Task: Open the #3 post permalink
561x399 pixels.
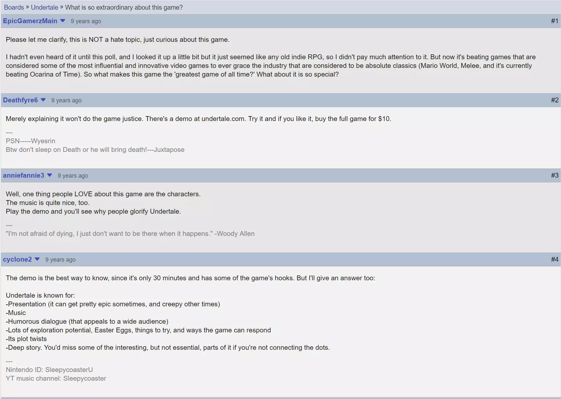Action: [554, 175]
